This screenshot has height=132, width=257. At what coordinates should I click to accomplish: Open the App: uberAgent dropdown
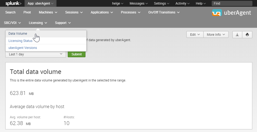41,3
